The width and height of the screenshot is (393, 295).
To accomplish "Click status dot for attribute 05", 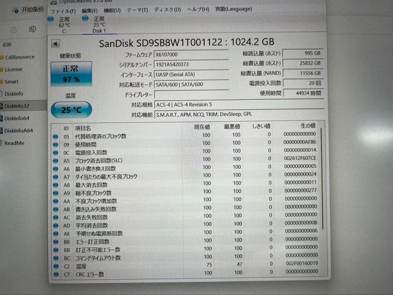I will pyautogui.click(x=56, y=137).
